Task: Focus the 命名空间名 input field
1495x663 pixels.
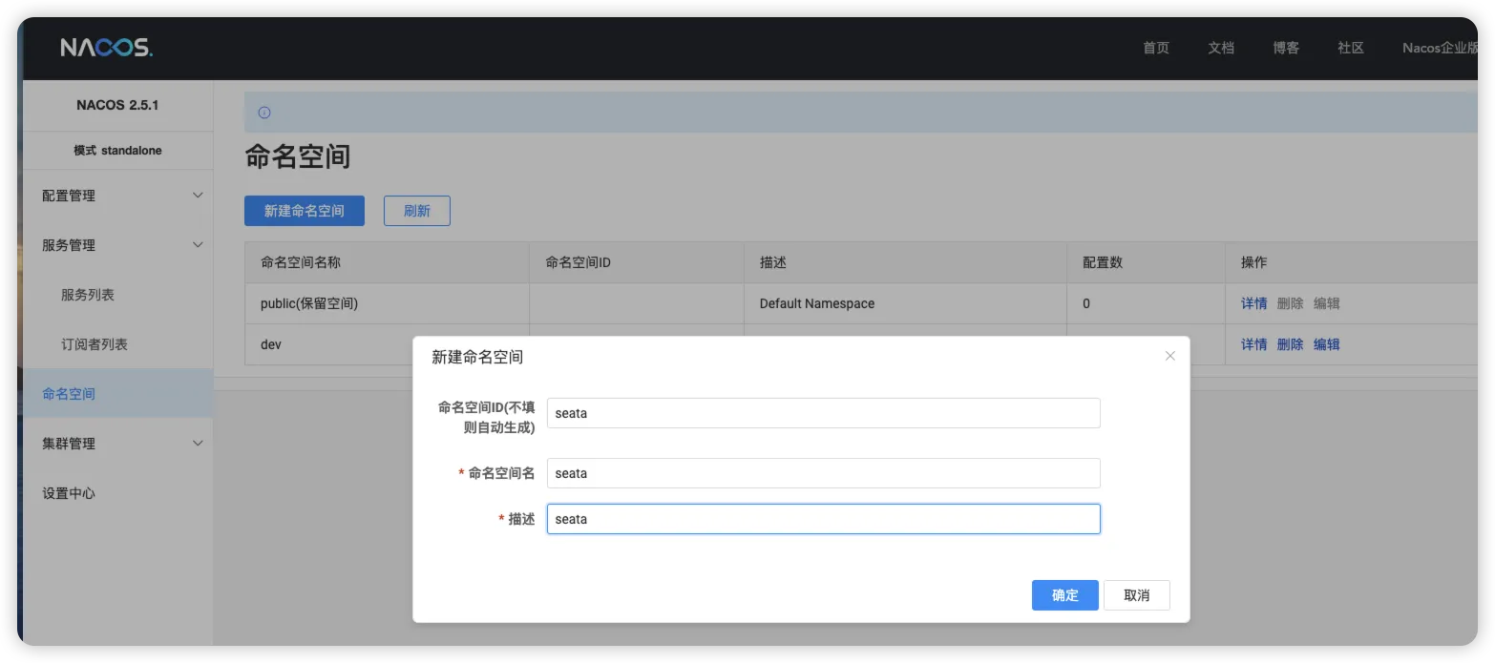Action: click(824, 473)
